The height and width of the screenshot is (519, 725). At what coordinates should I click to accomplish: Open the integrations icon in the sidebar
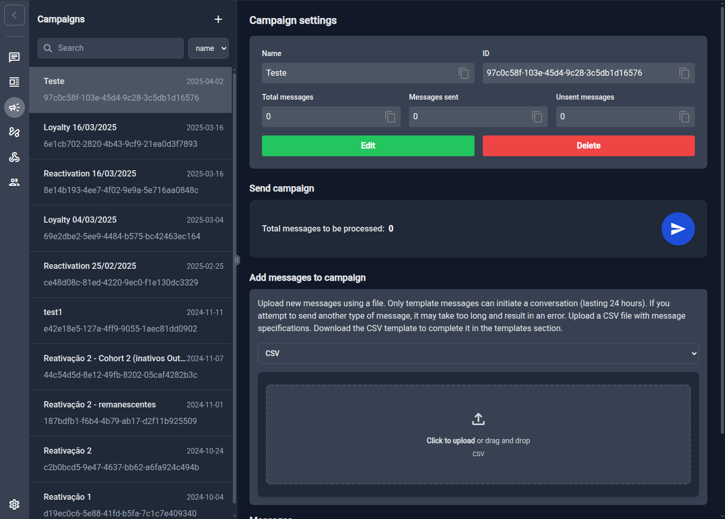click(x=14, y=157)
